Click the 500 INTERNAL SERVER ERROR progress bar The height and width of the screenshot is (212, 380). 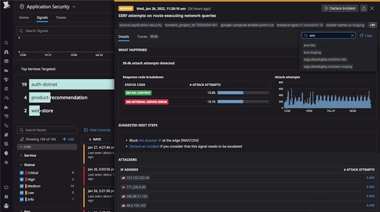tap(243, 102)
